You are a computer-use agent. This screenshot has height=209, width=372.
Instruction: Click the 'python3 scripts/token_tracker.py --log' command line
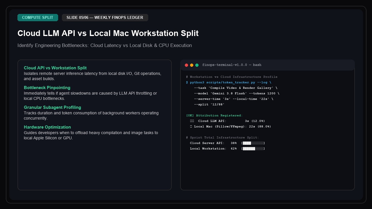click(228, 82)
